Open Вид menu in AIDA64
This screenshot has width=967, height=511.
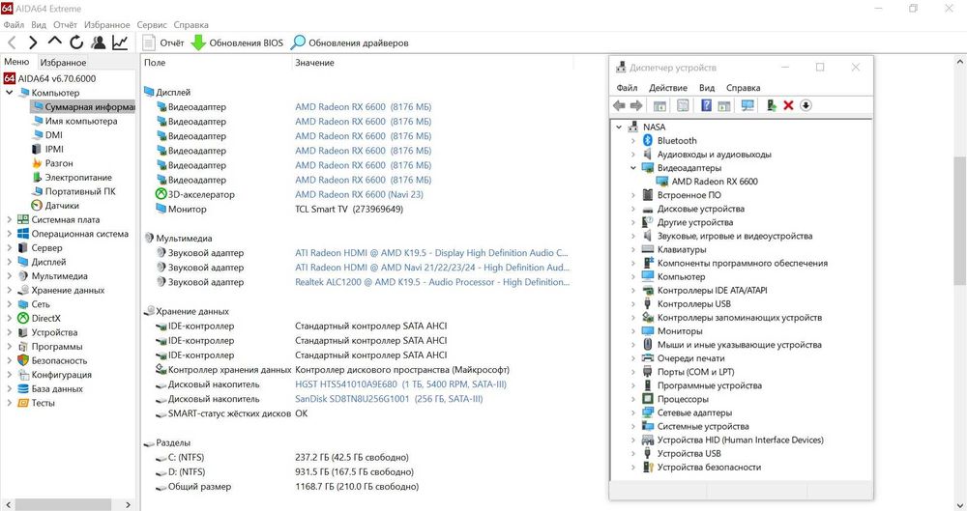[39, 25]
